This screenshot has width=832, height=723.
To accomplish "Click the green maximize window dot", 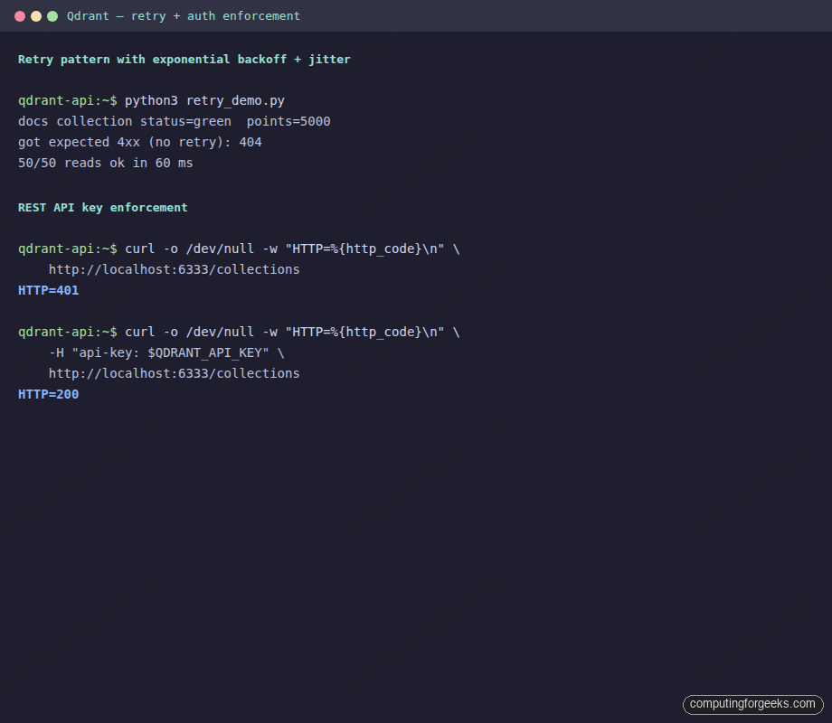I will point(52,16).
